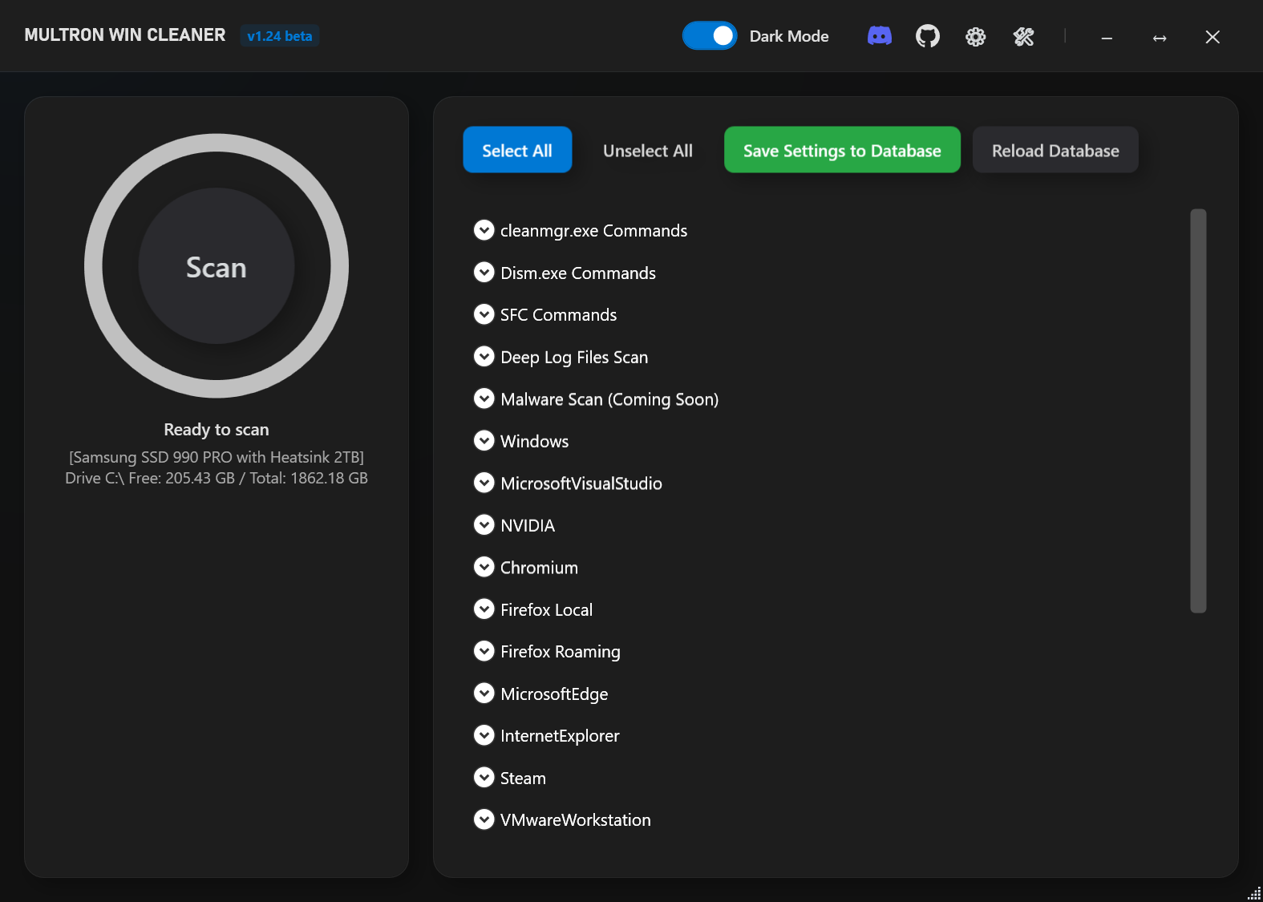Image resolution: width=1263 pixels, height=902 pixels.
Task: Minimize the Multron Win Cleaner window
Action: point(1107,37)
